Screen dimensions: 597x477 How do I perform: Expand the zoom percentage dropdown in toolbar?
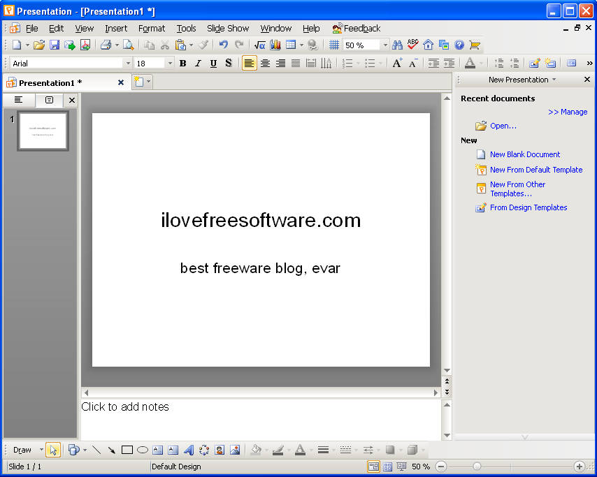[x=385, y=45]
